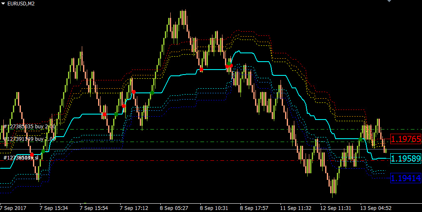This screenshot has height=212, width=422.
Task: Click the chart shift triangle marker at top
Action: [x=389, y=1]
